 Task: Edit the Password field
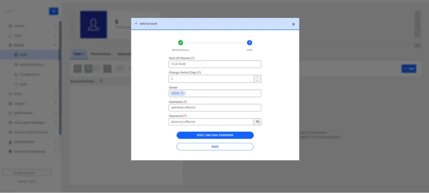point(211,122)
